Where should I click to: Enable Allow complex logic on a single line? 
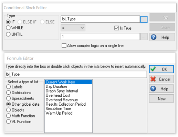(x=64, y=45)
